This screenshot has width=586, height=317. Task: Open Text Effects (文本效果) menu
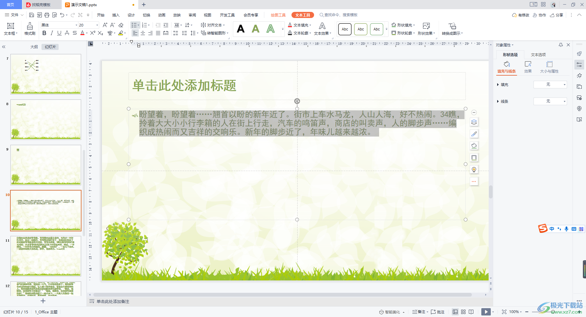click(323, 29)
